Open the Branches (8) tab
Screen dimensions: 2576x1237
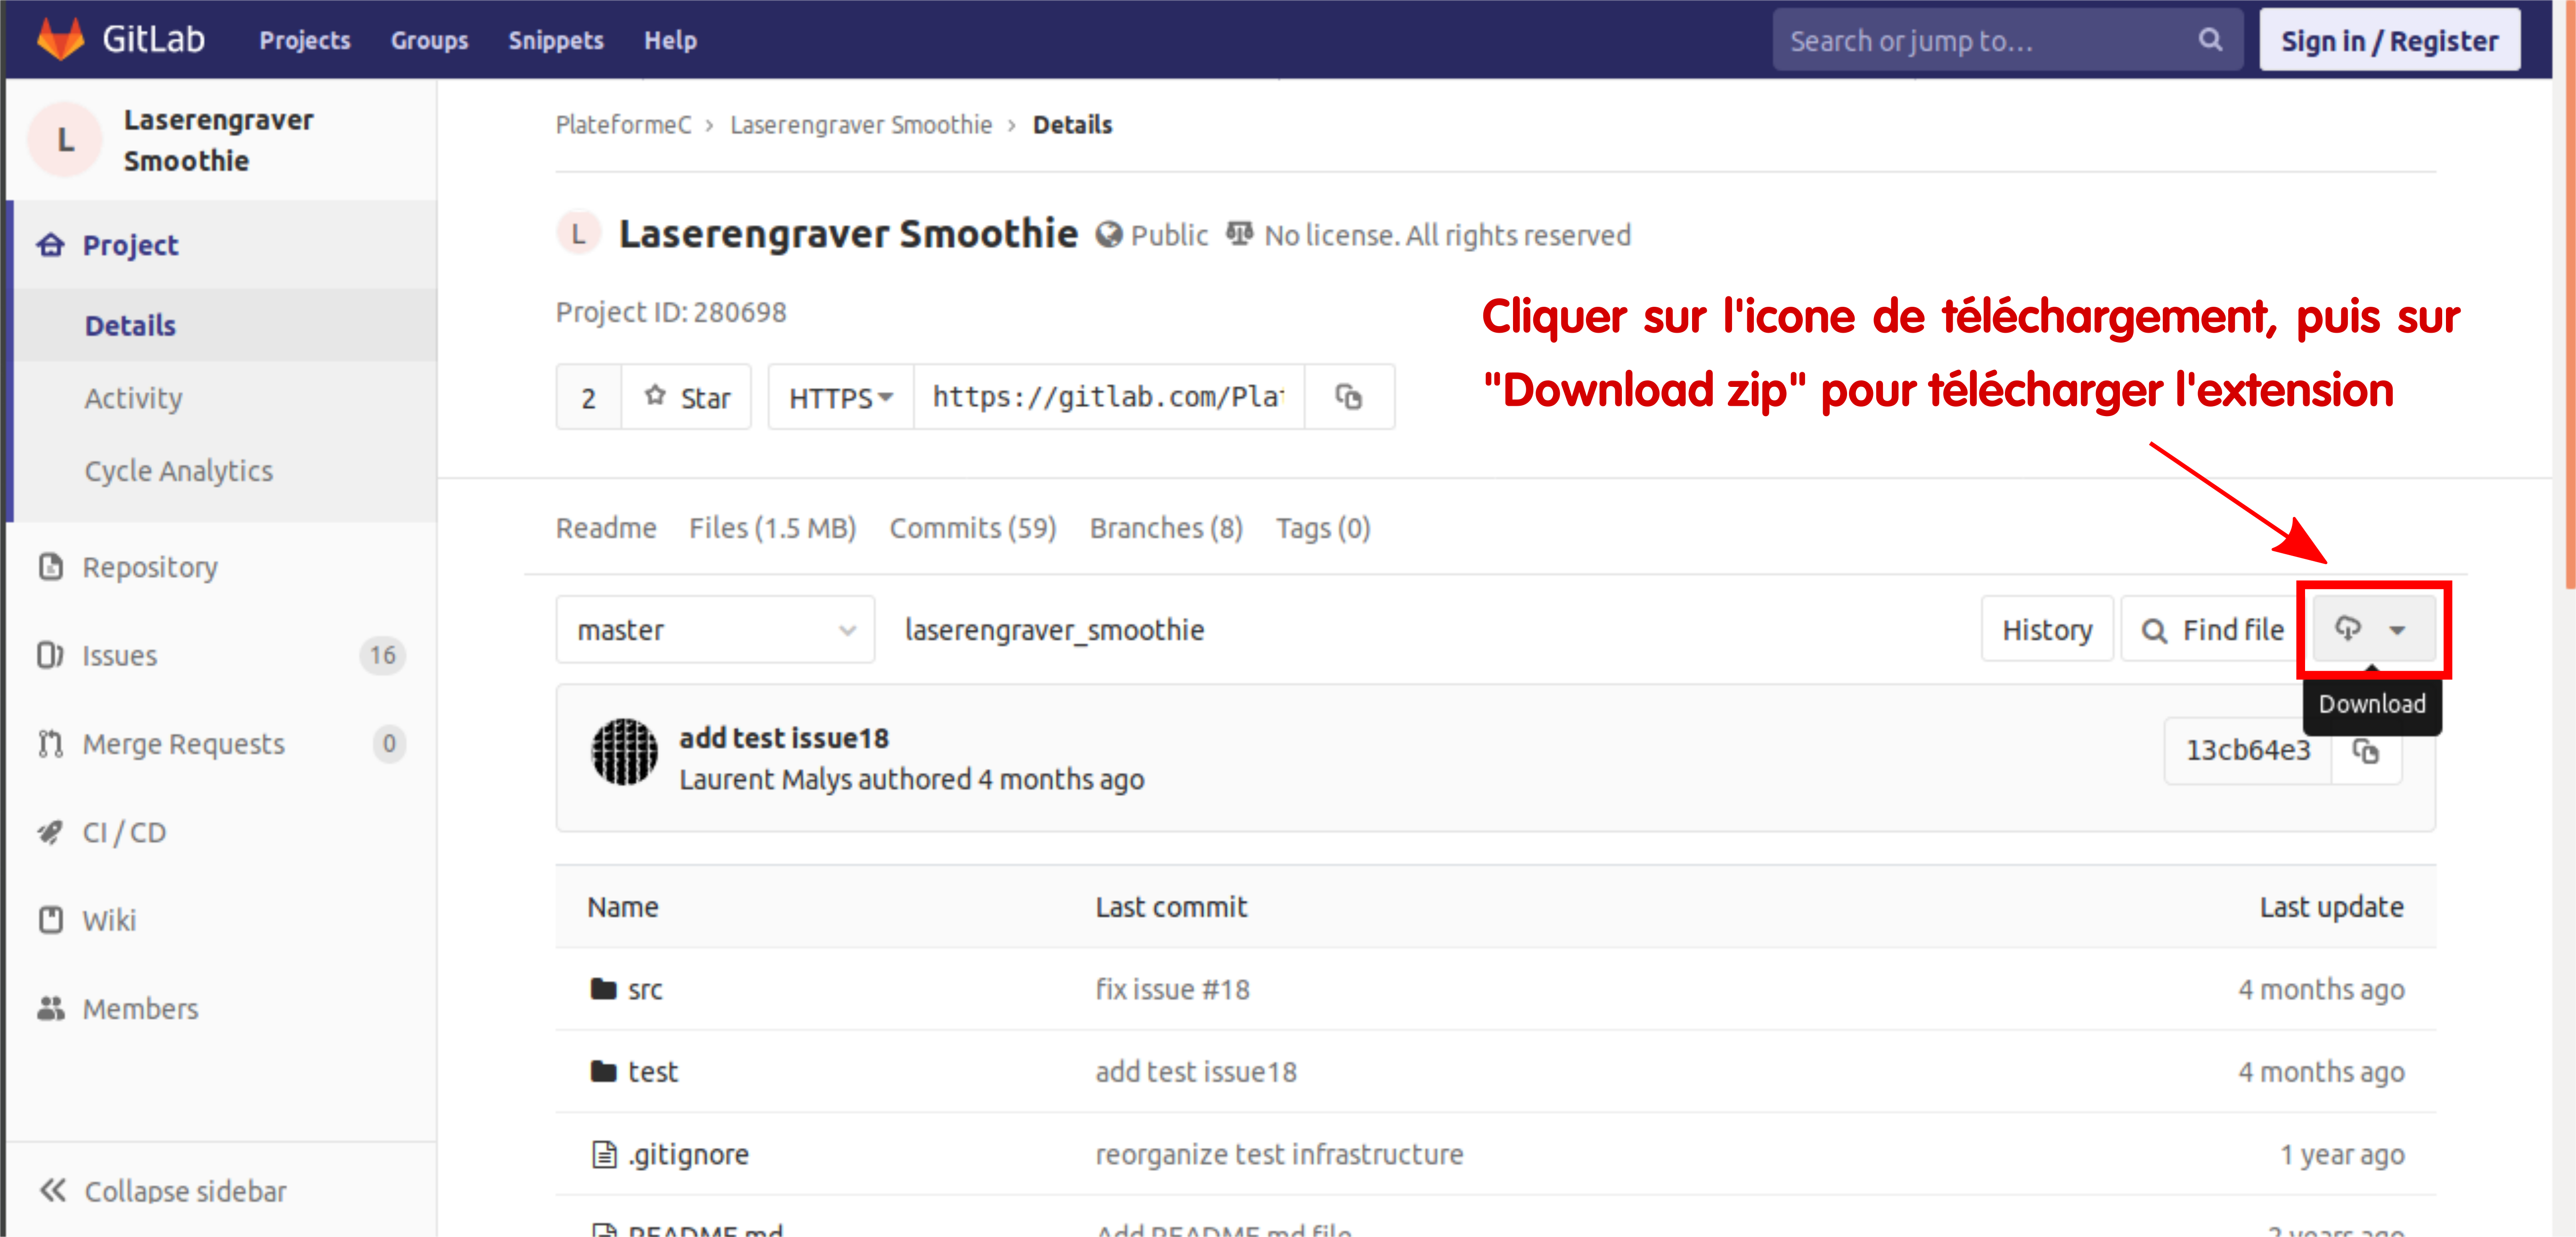click(x=1166, y=528)
